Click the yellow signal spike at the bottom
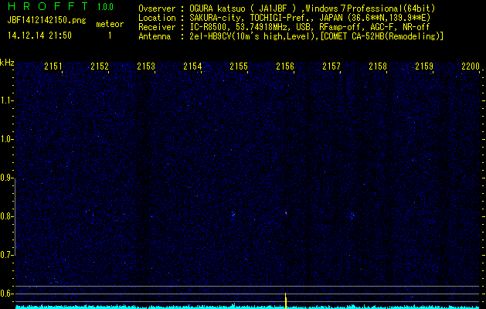 pos(285,301)
